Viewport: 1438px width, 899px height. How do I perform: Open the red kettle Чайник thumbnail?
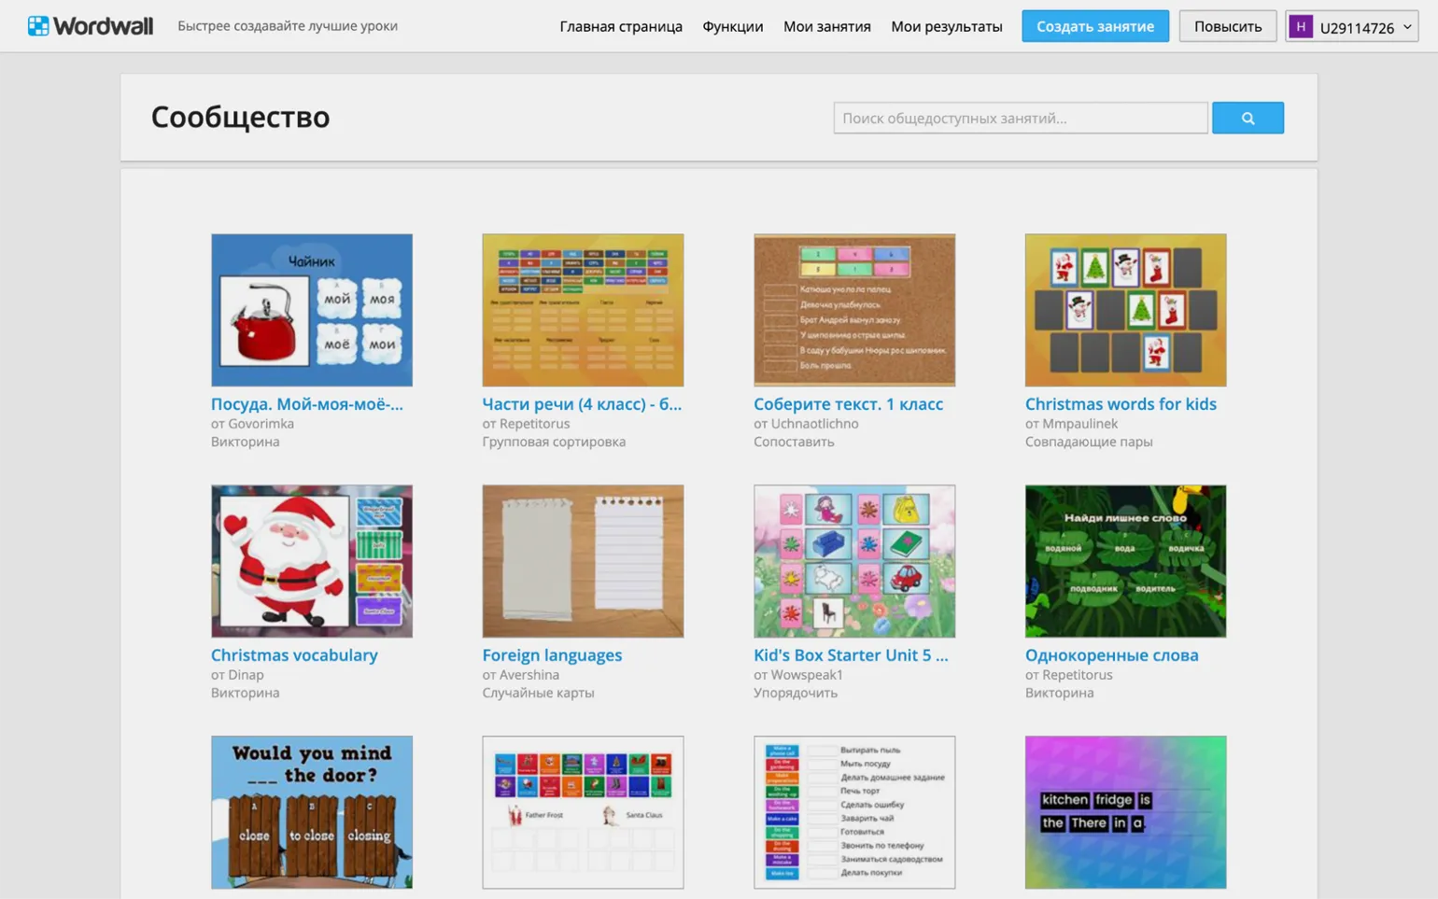pyautogui.click(x=311, y=310)
